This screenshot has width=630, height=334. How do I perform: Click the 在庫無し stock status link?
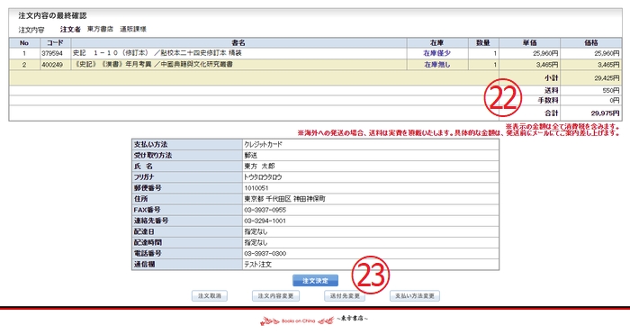pyautogui.click(x=437, y=64)
